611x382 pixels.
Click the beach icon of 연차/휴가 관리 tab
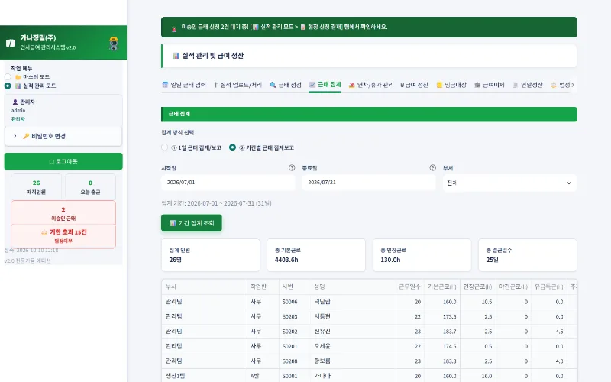[351, 85]
